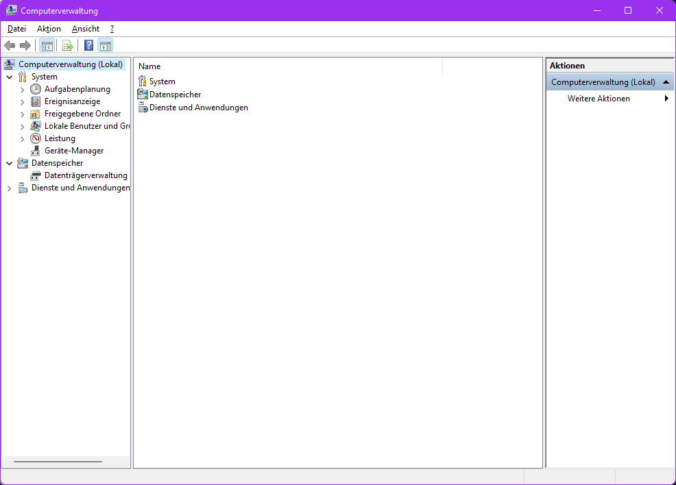Click the Name column header

(289, 66)
